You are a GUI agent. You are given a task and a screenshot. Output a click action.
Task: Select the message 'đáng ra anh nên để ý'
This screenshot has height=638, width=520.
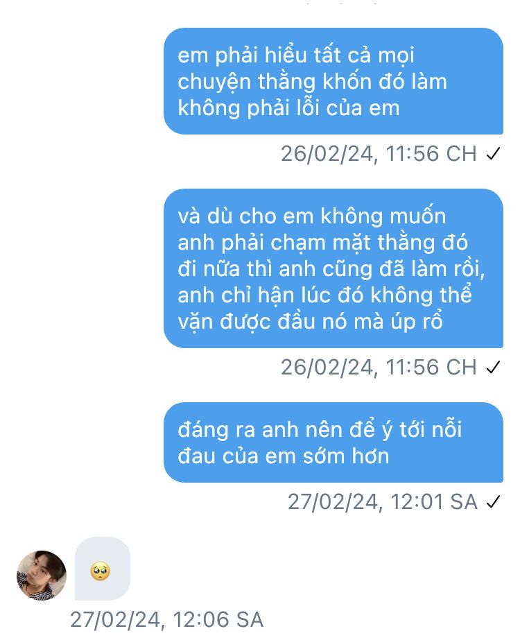(x=333, y=442)
